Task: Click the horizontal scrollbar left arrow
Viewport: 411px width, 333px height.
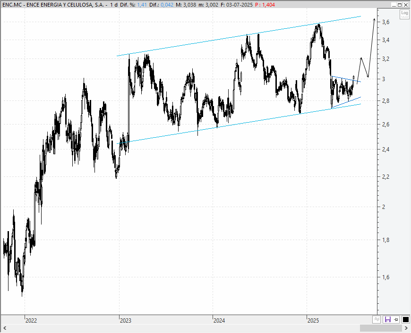Action: click(4, 328)
